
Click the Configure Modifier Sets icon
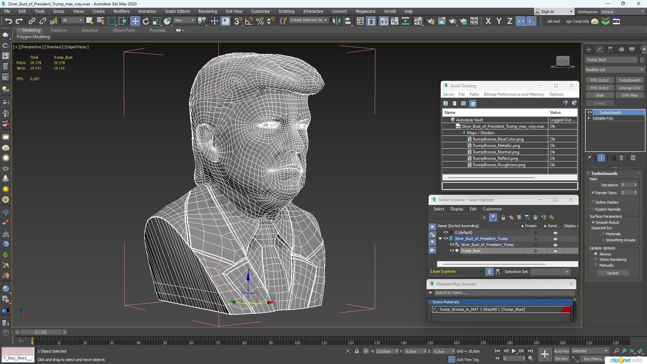[x=633, y=158]
